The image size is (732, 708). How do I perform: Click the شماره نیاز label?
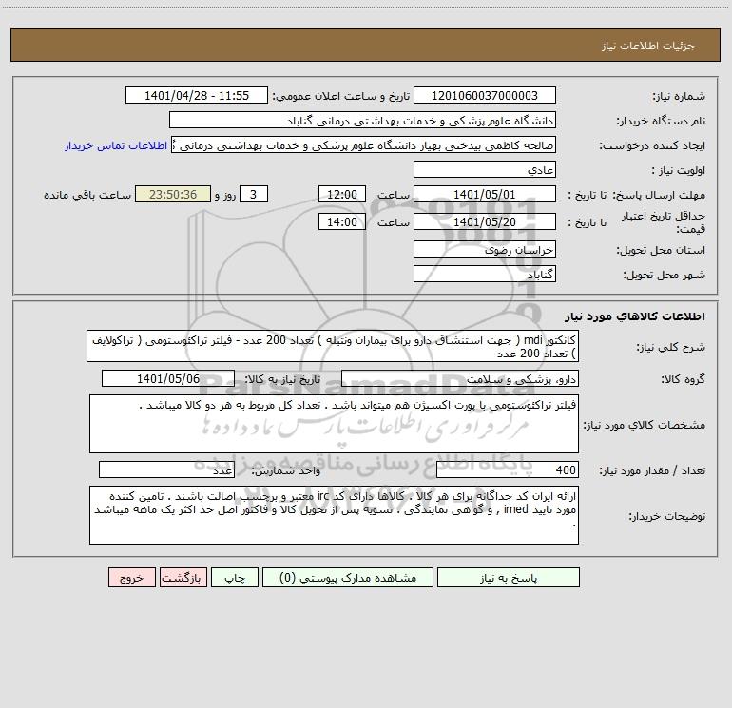point(679,97)
